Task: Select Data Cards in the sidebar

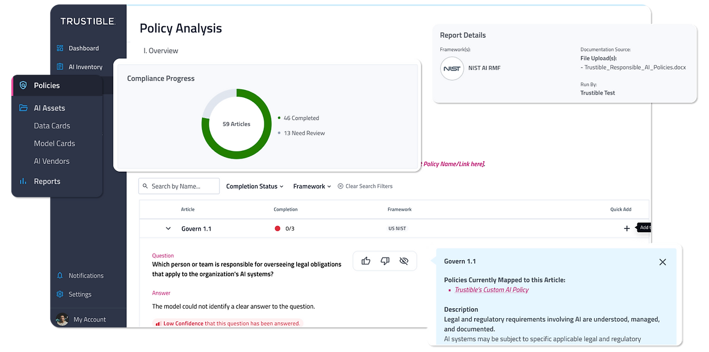Action: [52, 126]
